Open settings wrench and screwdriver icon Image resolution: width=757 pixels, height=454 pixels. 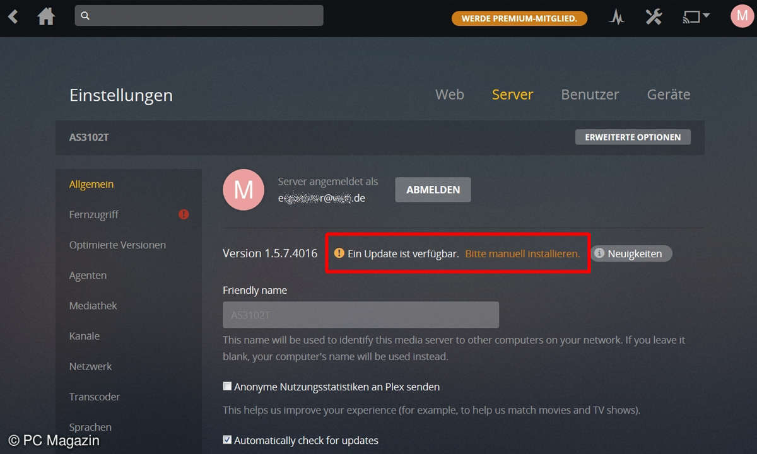coord(654,16)
